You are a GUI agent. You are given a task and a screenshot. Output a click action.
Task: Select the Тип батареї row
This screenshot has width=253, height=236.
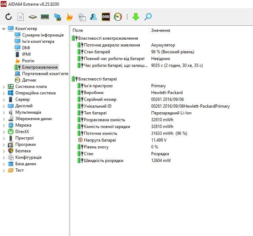tap(134, 113)
